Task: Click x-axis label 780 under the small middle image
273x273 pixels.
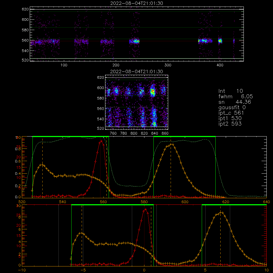Action: [124, 133]
